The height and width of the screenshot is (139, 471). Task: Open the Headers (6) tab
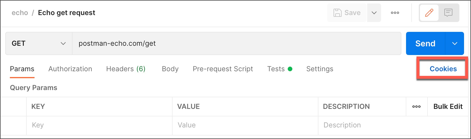[x=126, y=69]
